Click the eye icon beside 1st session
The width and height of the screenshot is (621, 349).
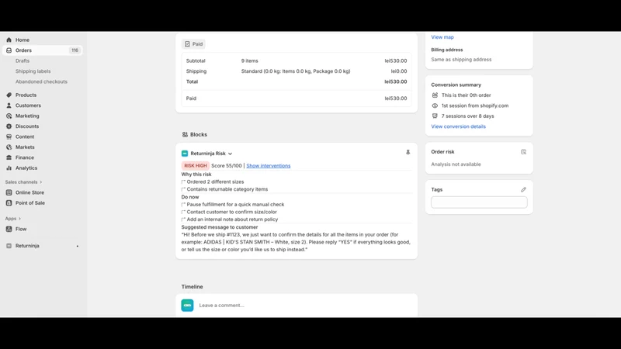pyautogui.click(x=435, y=105)
